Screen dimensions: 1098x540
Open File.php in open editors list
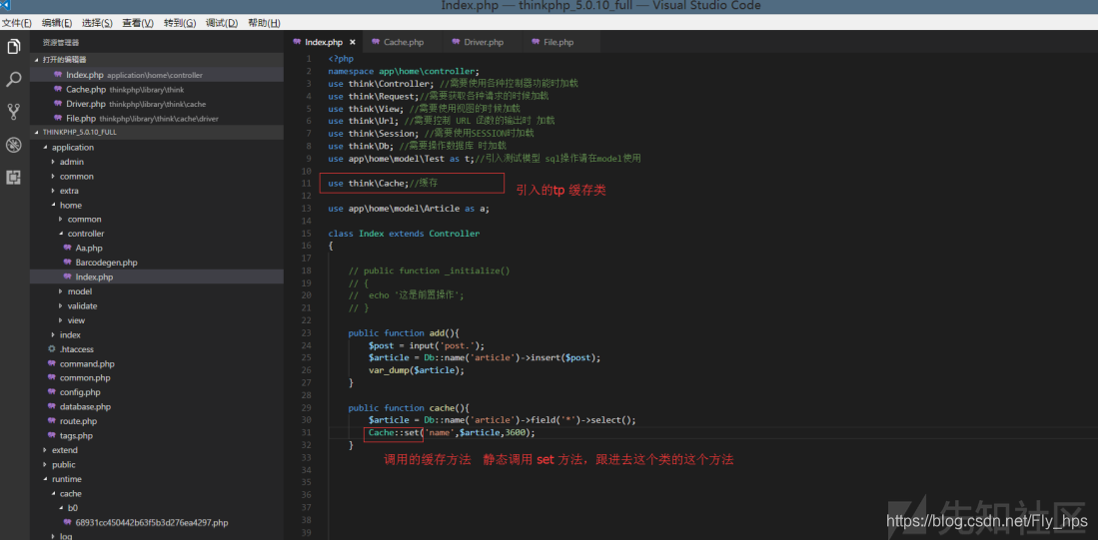[x=157, y=118]
